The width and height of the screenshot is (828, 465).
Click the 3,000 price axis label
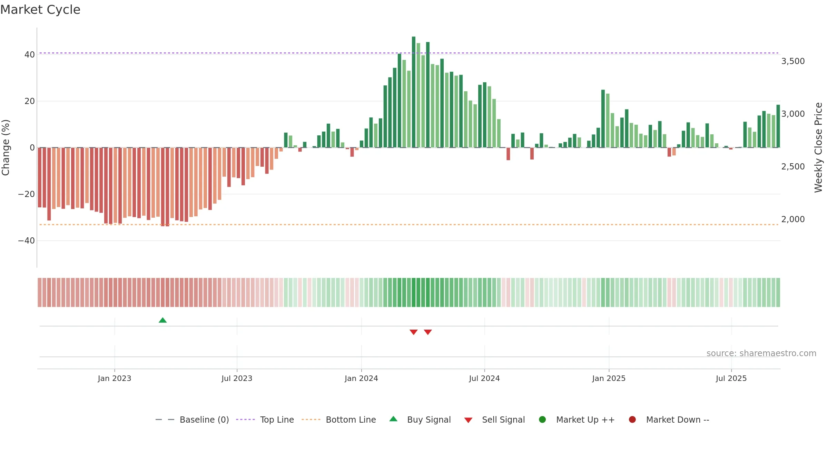793,114
